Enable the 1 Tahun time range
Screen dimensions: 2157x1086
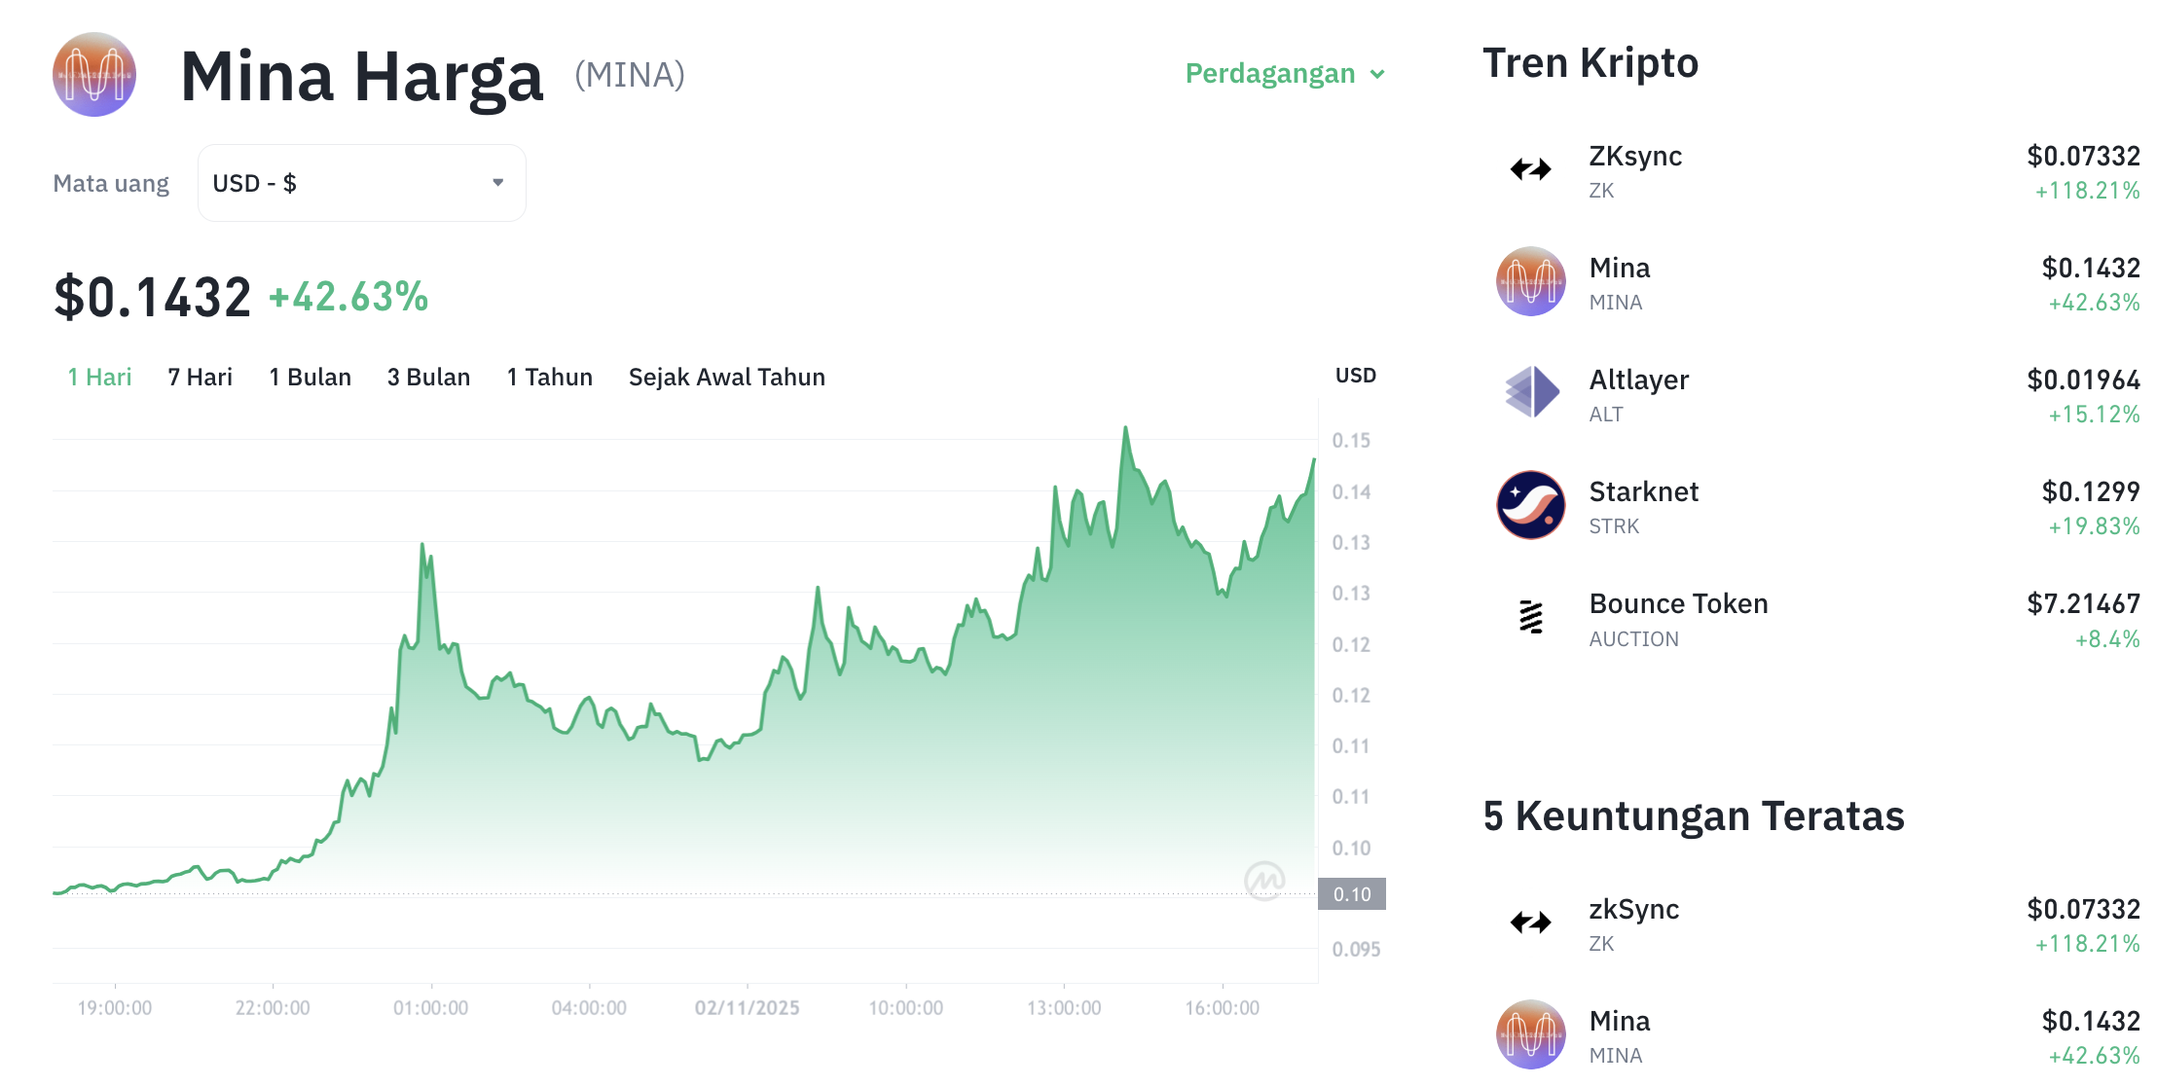pos(549,377)
